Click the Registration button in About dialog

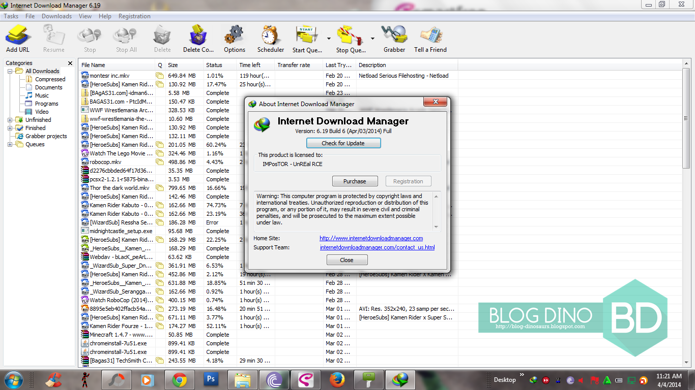point(408,181)
